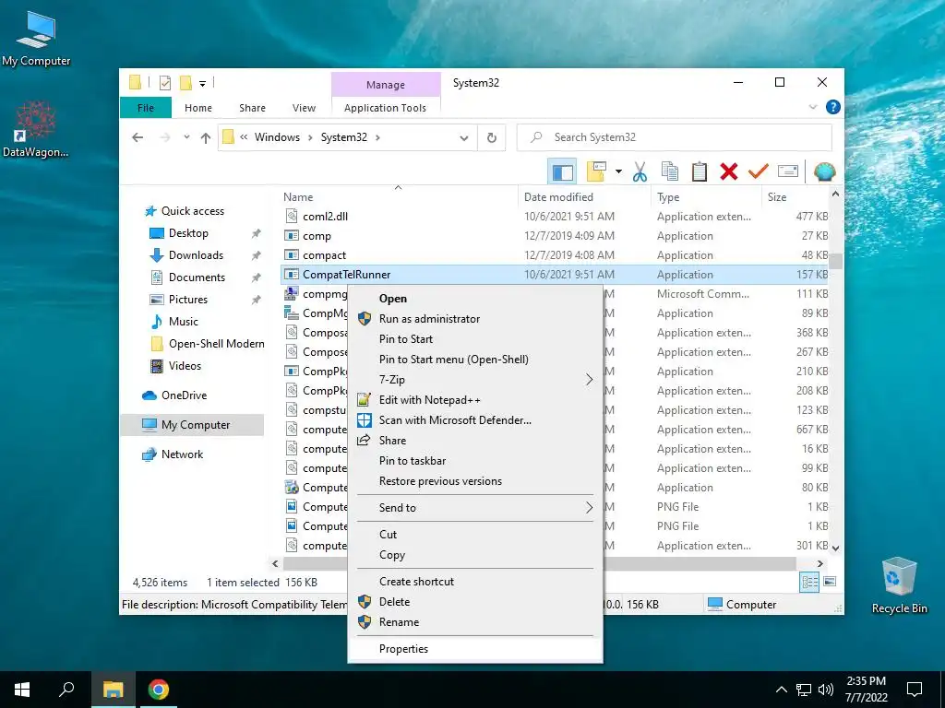Select Downloads in navigation pane

click(196, 255)
